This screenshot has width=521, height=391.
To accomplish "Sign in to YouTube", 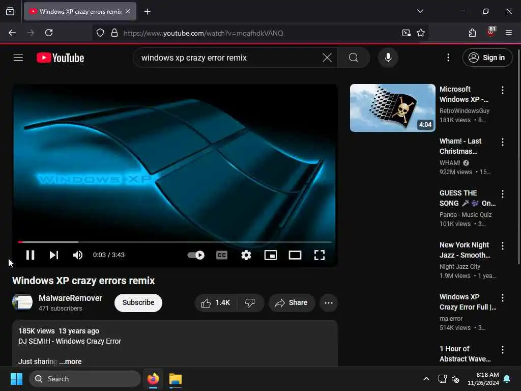I will click(x=487, y=58).
